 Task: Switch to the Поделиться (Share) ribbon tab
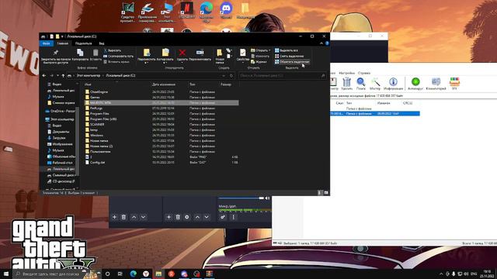(83, 43)
